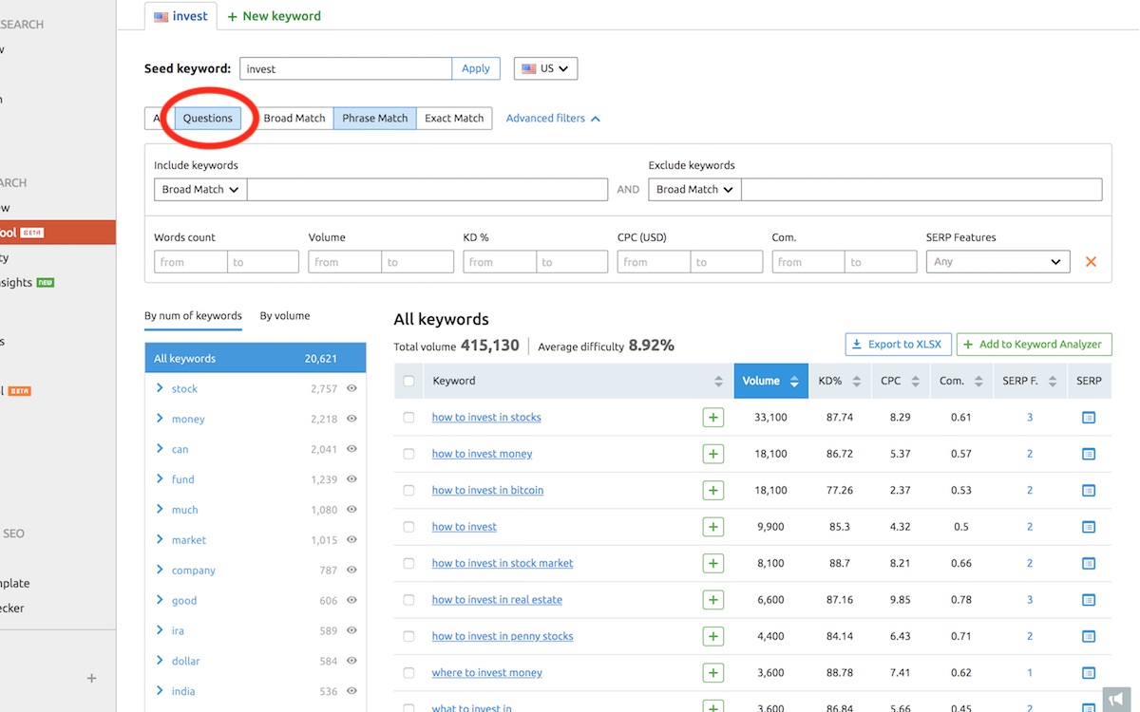Check the 'how to invest money' row
This screenshot has width=1140, height=712.
pyautogui.click(x=408, y=454)
